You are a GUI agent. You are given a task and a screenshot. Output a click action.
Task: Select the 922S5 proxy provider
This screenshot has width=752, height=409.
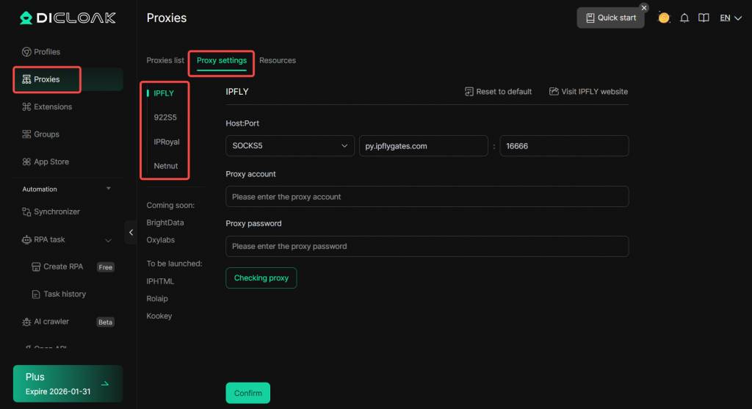click(165, 117)
